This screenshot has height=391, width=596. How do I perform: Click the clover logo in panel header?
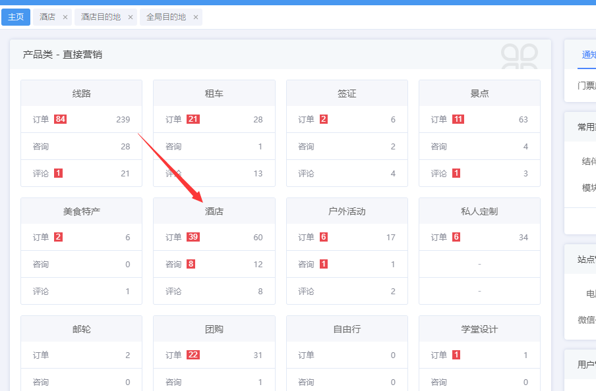point(520,55)
